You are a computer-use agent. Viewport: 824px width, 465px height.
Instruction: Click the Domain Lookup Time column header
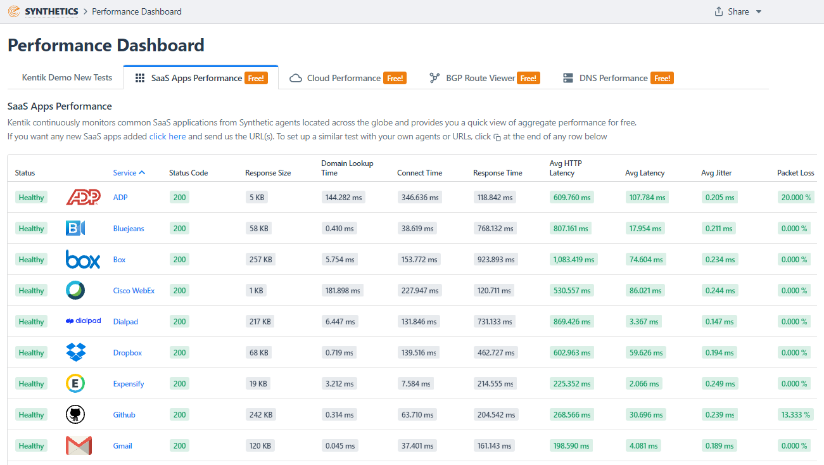point(347,168)
